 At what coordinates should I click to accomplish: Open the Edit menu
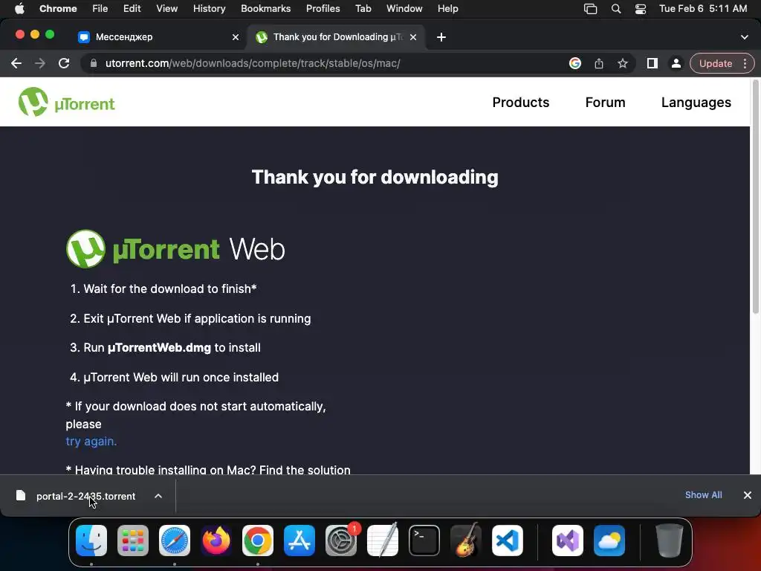click(132, 8)
